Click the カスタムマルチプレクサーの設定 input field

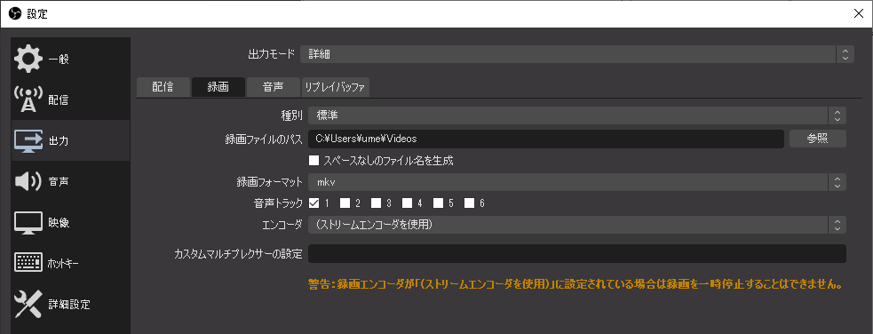coord(577,254)
